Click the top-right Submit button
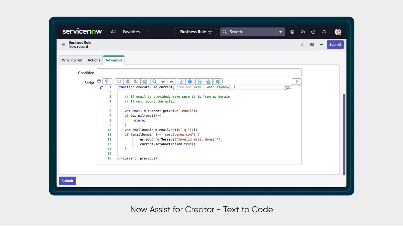 [x=335, y=44]
